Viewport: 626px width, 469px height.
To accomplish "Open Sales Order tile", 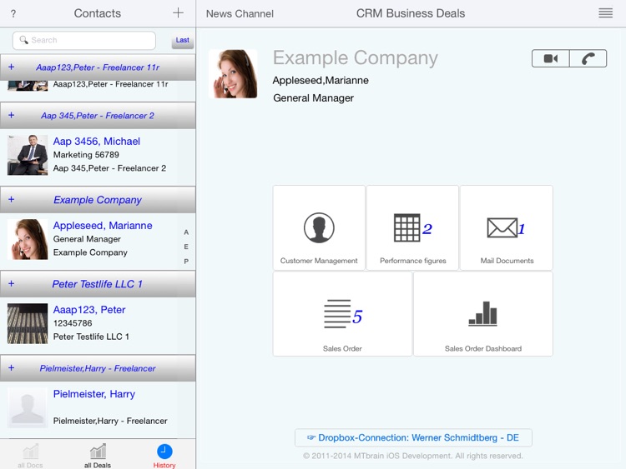I will (x=342, y=314).
